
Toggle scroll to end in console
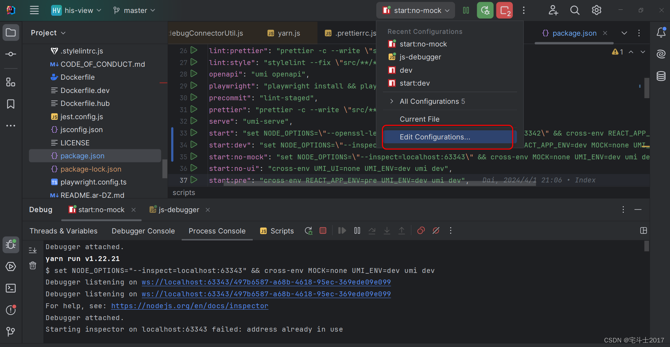(x=33, y=250)
